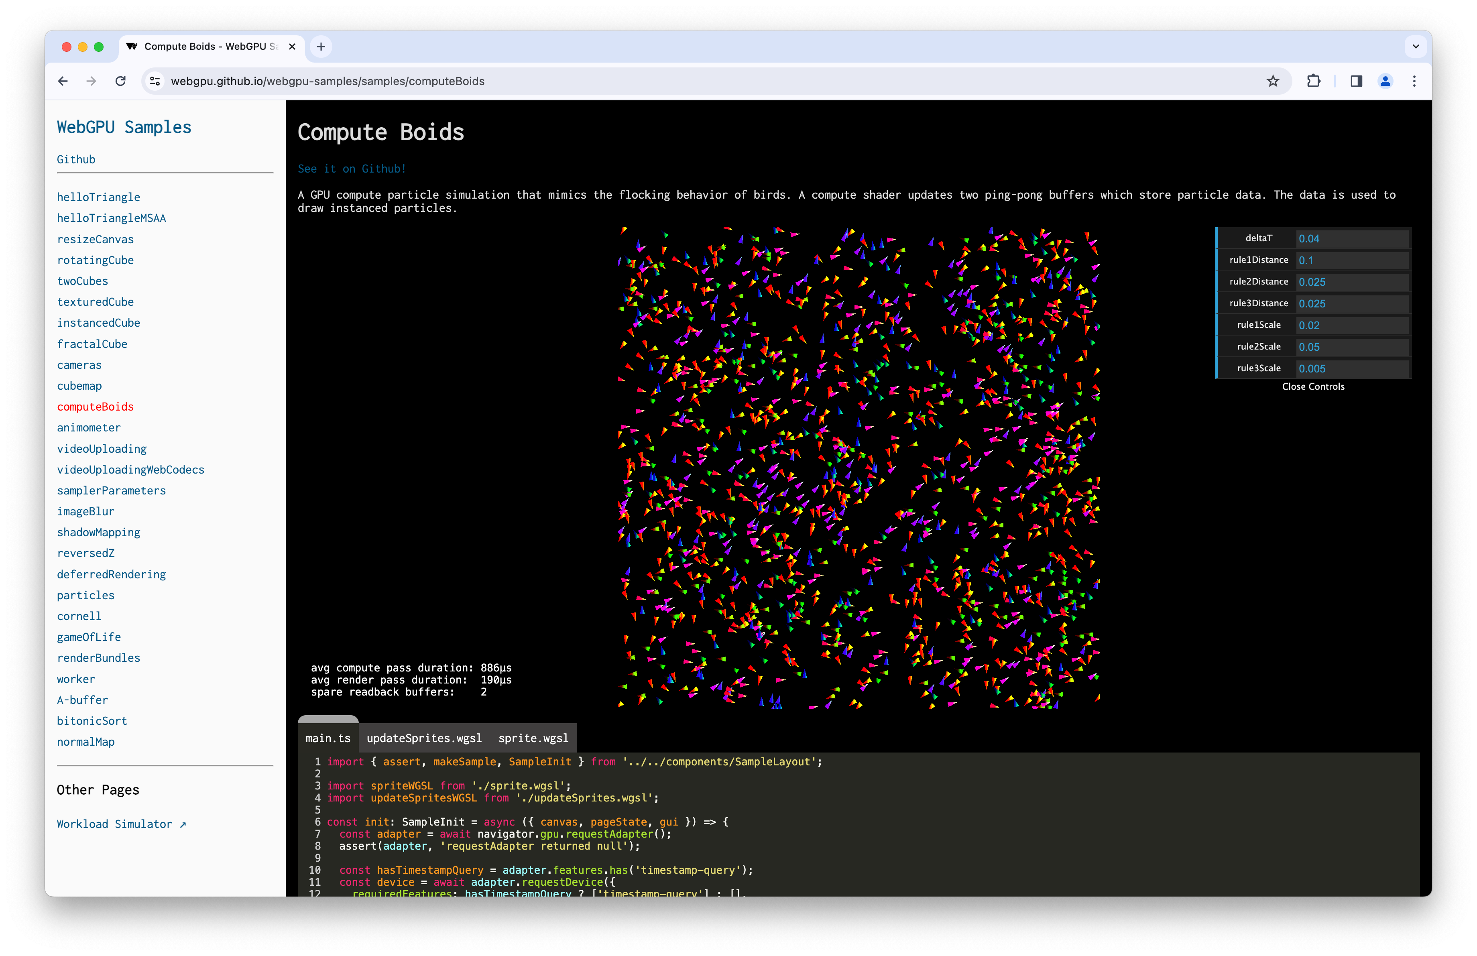Image resolution: width=1477 pixels, height=956 pixels.
Task: Click the Github navigation link
Action: 75,159
